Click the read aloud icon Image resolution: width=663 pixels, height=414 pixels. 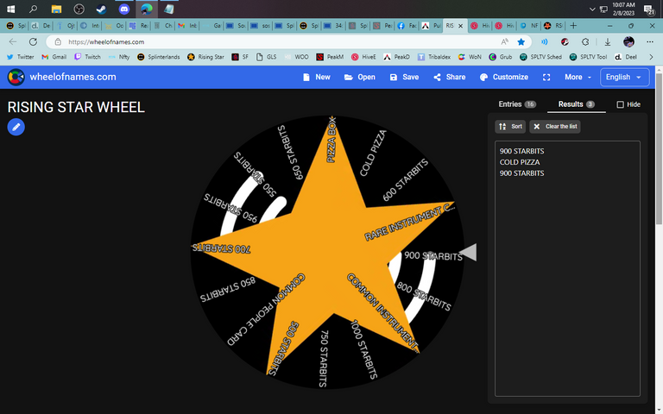[504, 41]
